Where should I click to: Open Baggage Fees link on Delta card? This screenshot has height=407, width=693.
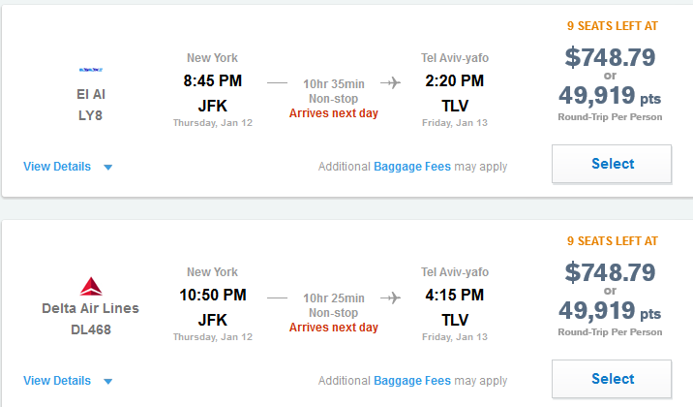point(412,381)
